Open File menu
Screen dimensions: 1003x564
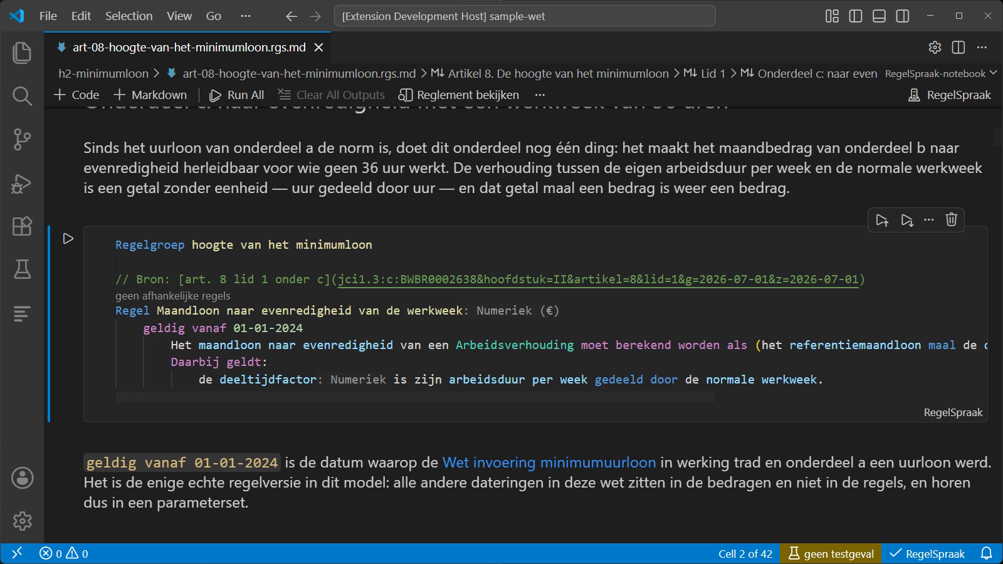(x=48, y=16)
